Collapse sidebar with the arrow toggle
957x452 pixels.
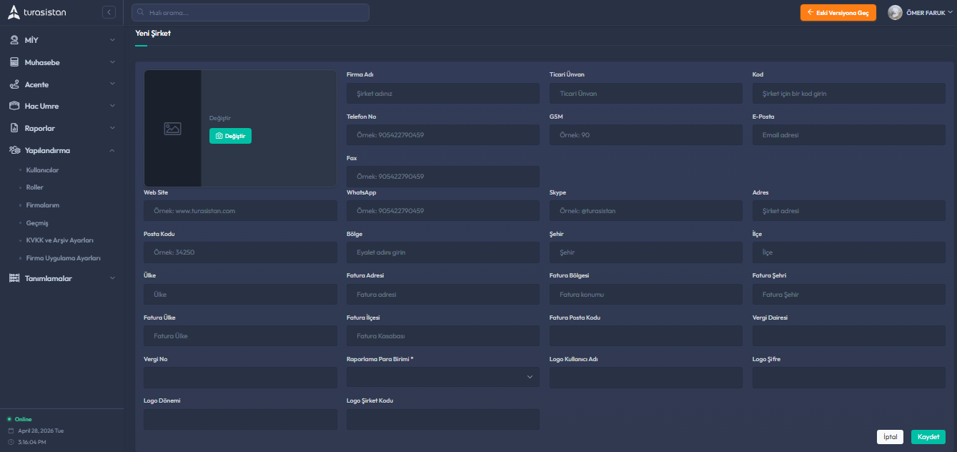pos(109,12)
